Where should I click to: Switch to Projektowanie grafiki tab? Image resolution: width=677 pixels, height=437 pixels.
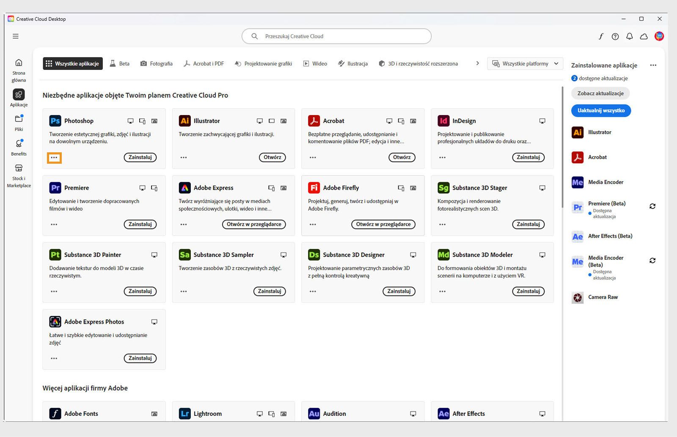(x=263, y=63)
